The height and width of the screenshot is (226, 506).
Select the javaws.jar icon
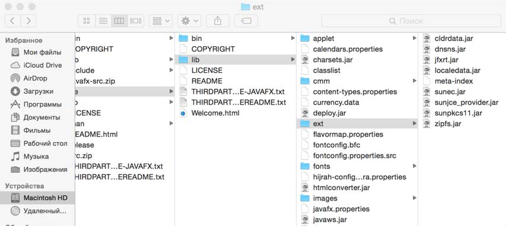tap(305, 219)
